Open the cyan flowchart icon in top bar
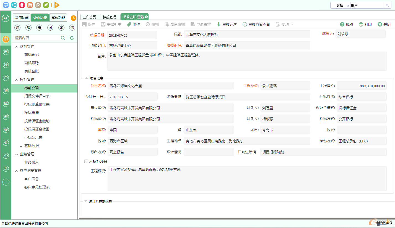 [14, 5]
